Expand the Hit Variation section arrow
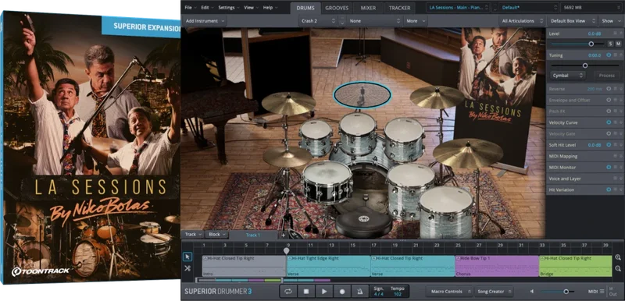The image size is (625, 301). point(620,189)
